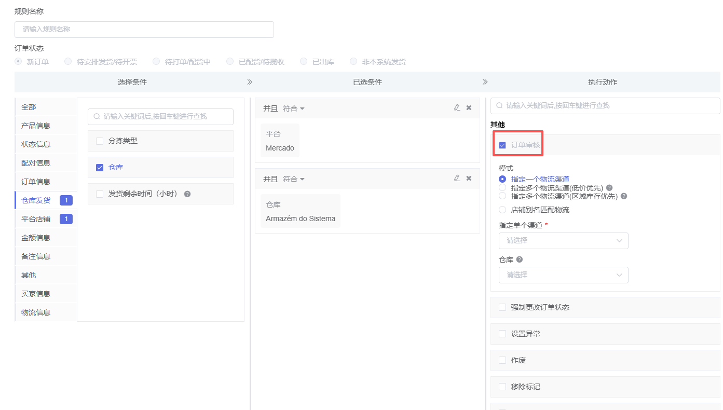
Task: Expand the 仓库 select dropdown in actions
Action: [563, 275]
